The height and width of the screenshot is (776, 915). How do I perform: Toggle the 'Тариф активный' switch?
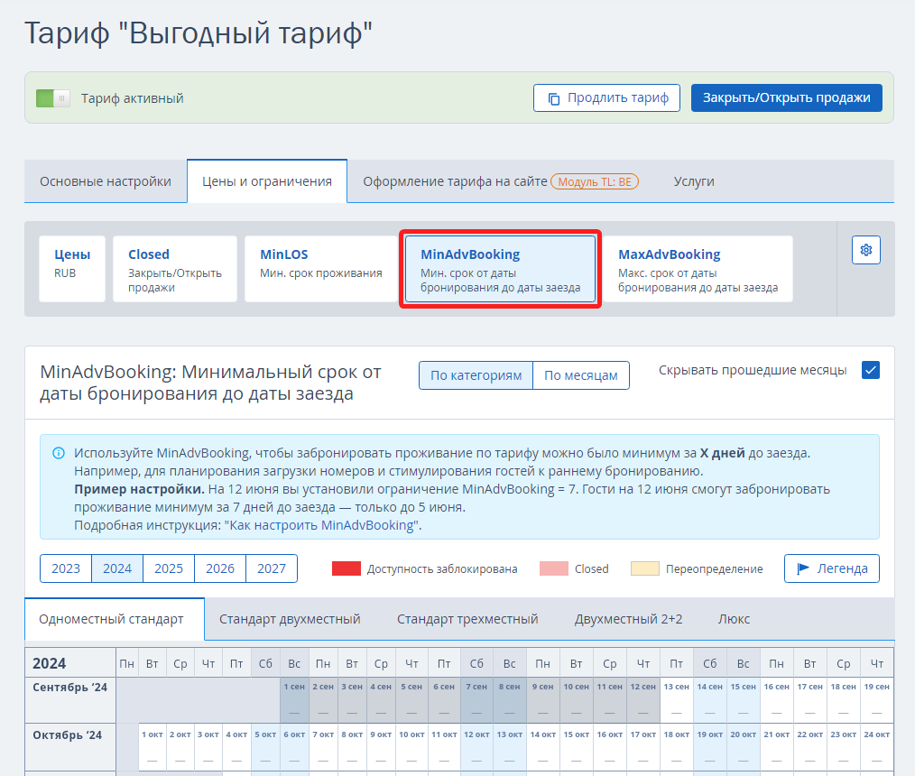point(53,98)
